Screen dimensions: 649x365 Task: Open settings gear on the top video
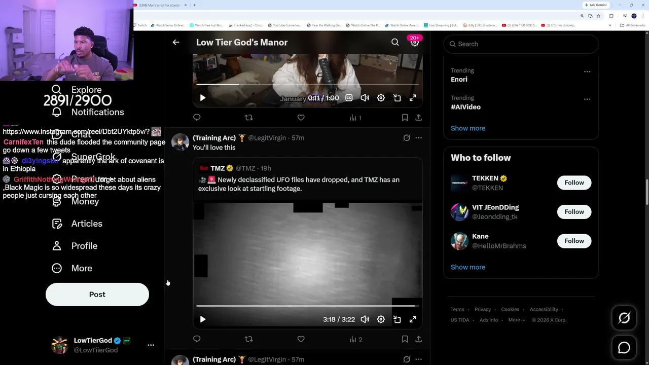381,98
